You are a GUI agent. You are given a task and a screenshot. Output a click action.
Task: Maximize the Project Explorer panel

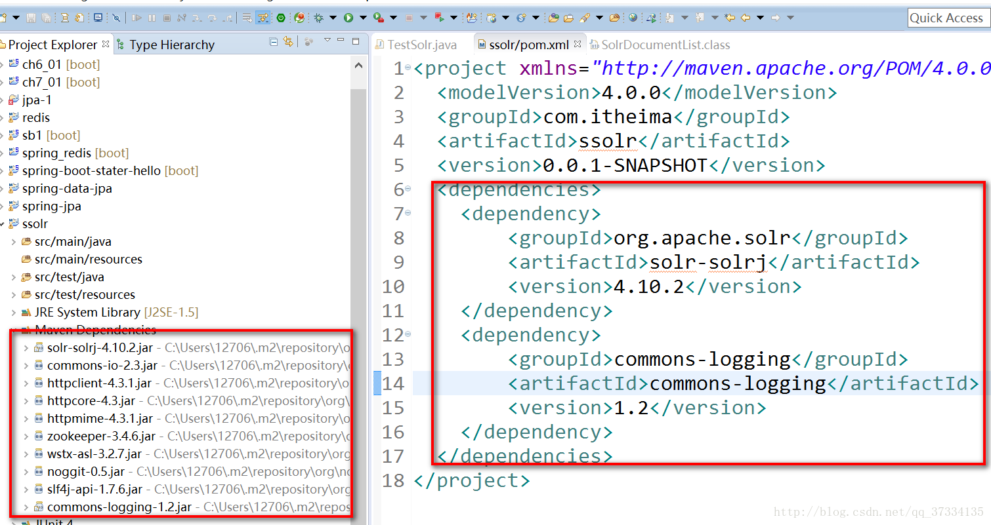click(356, 41)
